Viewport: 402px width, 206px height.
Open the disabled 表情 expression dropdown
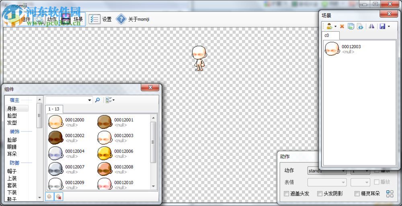[327, 182]
